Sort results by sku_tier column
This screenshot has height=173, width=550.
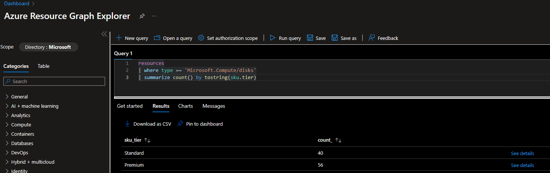pos(147,141)
